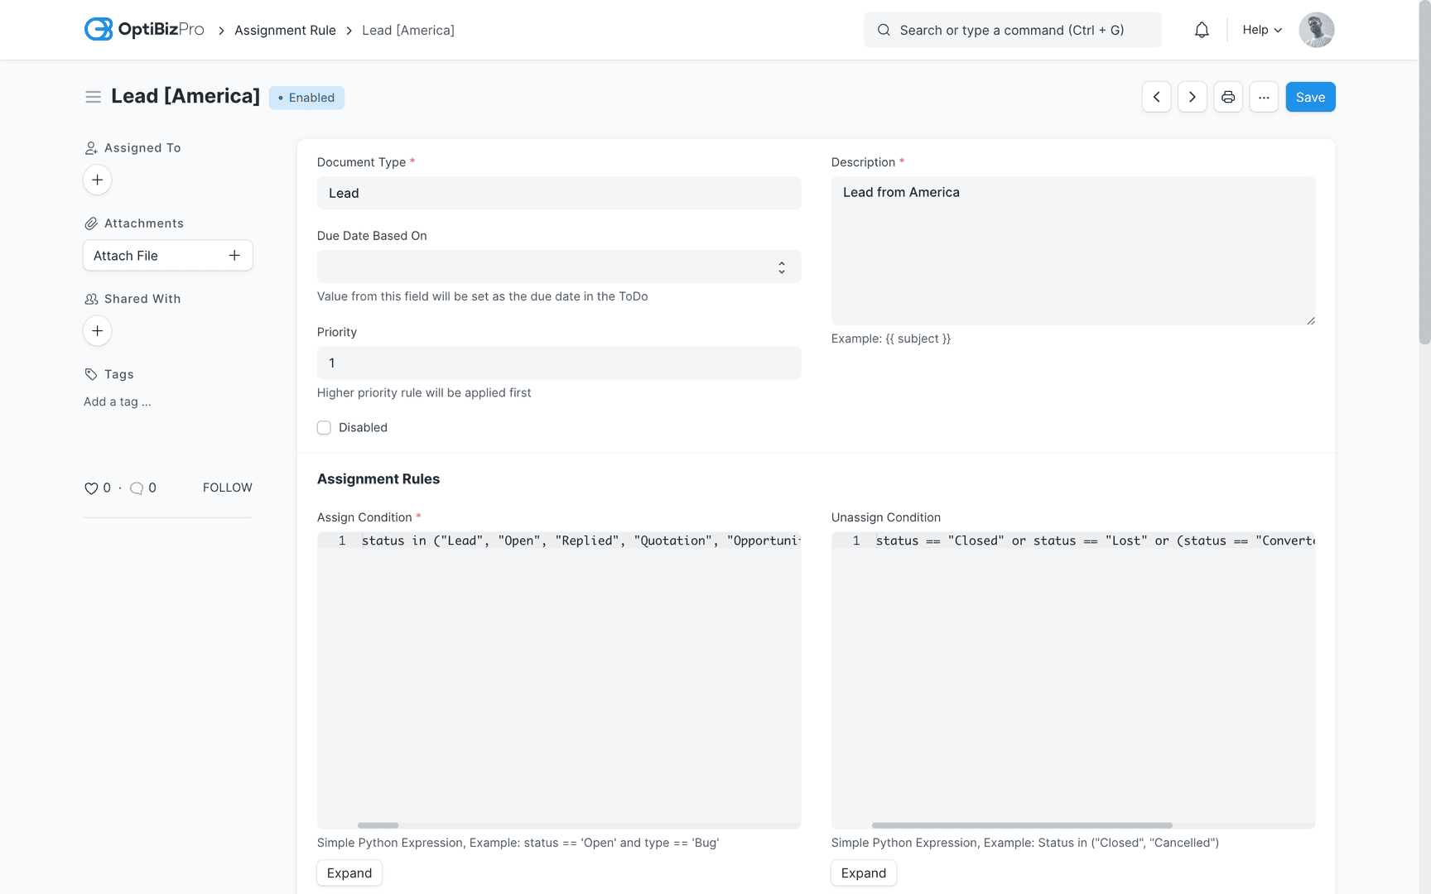Add a user under Shared With
This screenshot has height=894, width=1431.
(x=97, y=330)
